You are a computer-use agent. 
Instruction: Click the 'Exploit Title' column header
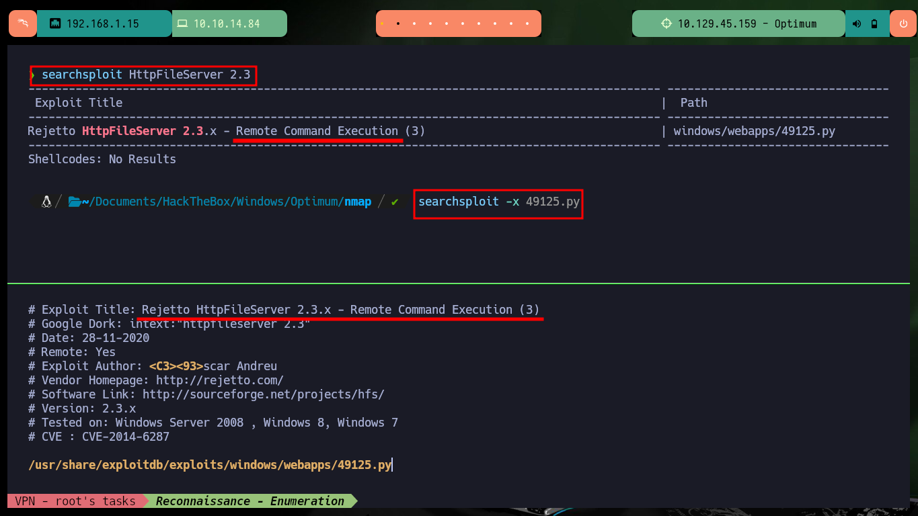[x=79, y=103]
